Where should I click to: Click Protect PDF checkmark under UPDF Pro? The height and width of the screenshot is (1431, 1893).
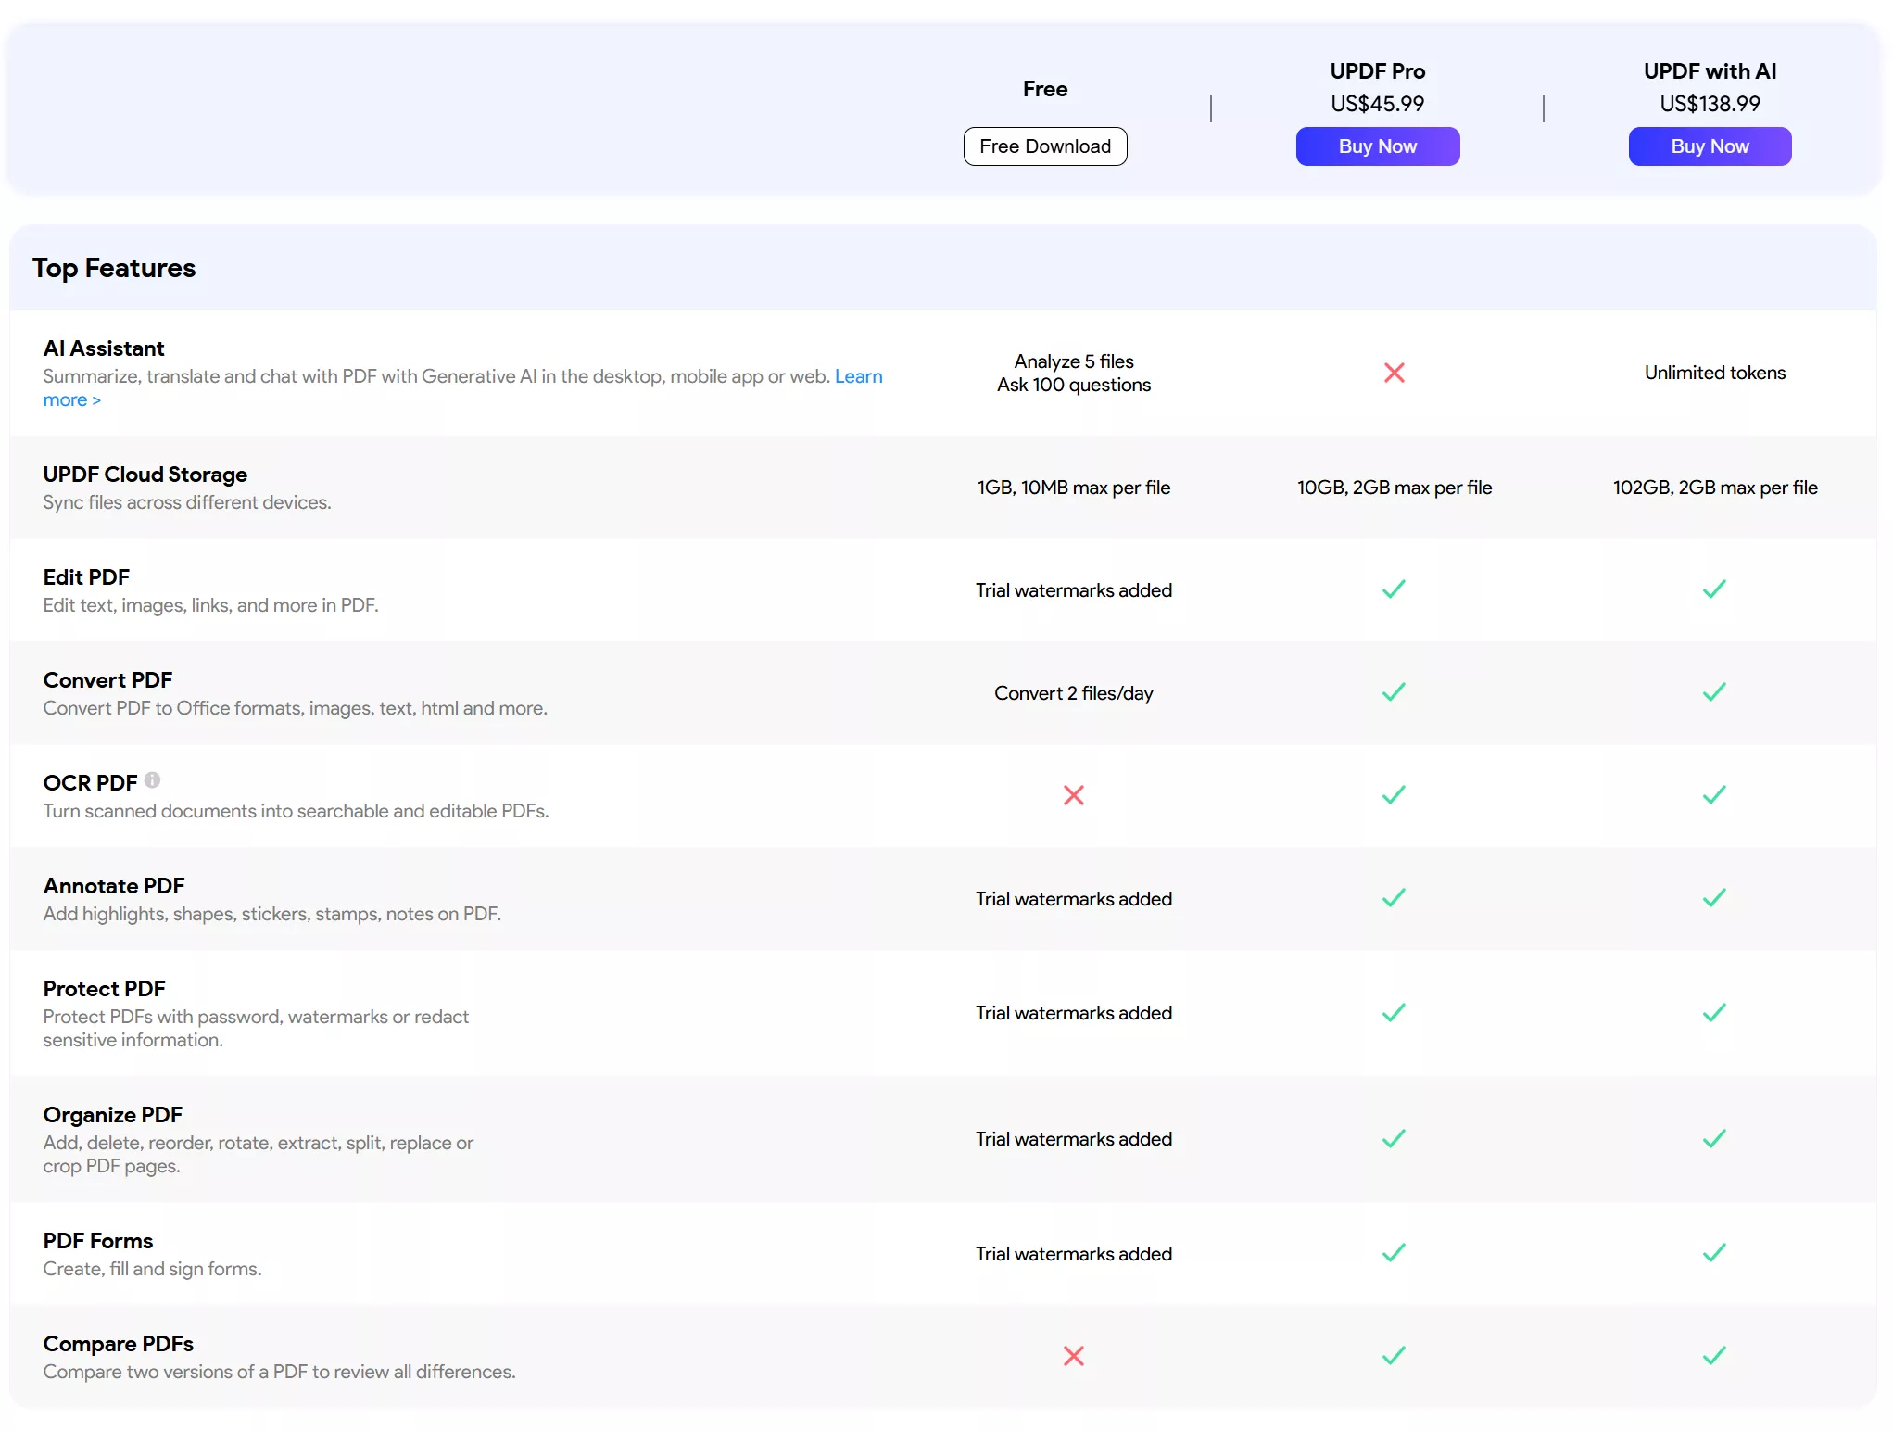coord(1394,1013)
